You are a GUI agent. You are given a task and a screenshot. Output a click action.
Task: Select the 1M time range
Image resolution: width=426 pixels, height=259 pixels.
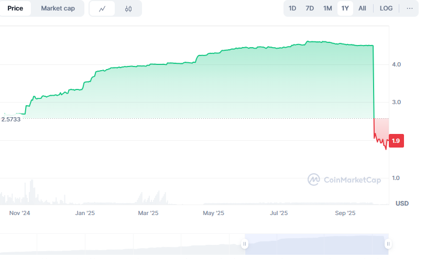click(327, 8)
